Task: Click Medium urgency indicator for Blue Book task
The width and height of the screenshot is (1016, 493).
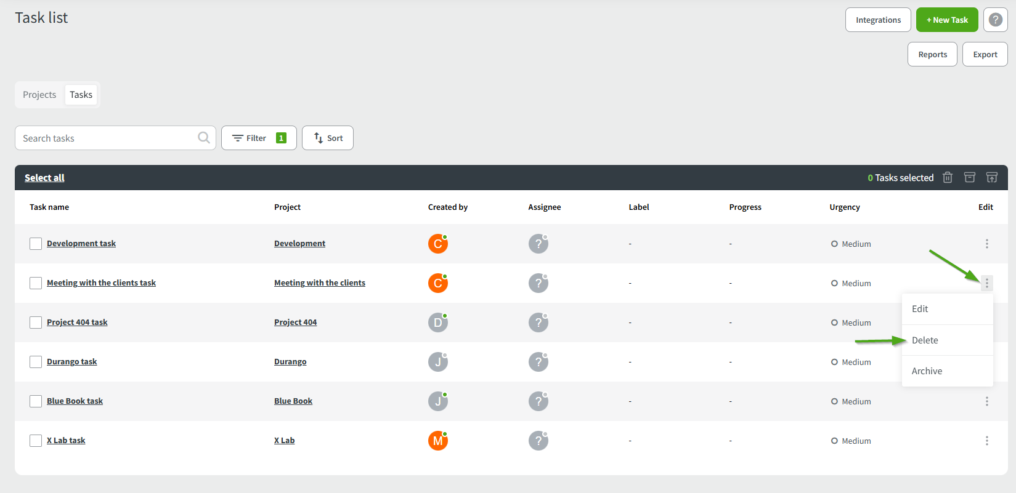Action: [851, 401]
